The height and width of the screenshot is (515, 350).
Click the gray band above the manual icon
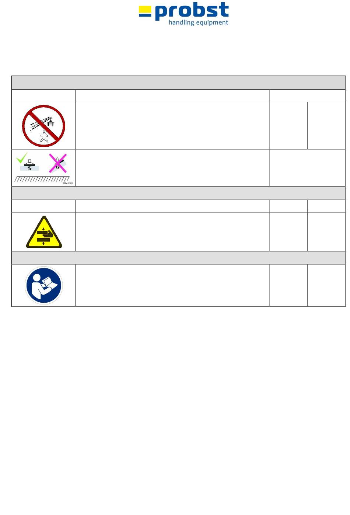(x=178, y=258)
